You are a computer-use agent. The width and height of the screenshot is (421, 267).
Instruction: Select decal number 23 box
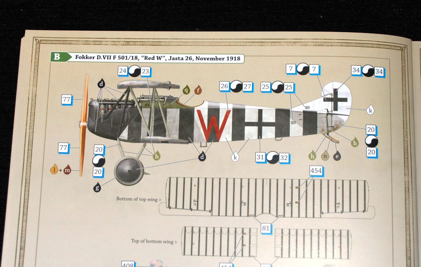145,71
